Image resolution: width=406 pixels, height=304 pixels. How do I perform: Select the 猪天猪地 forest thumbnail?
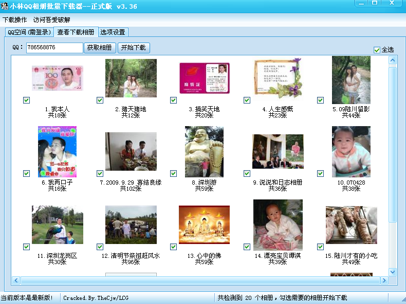(131, 78)
